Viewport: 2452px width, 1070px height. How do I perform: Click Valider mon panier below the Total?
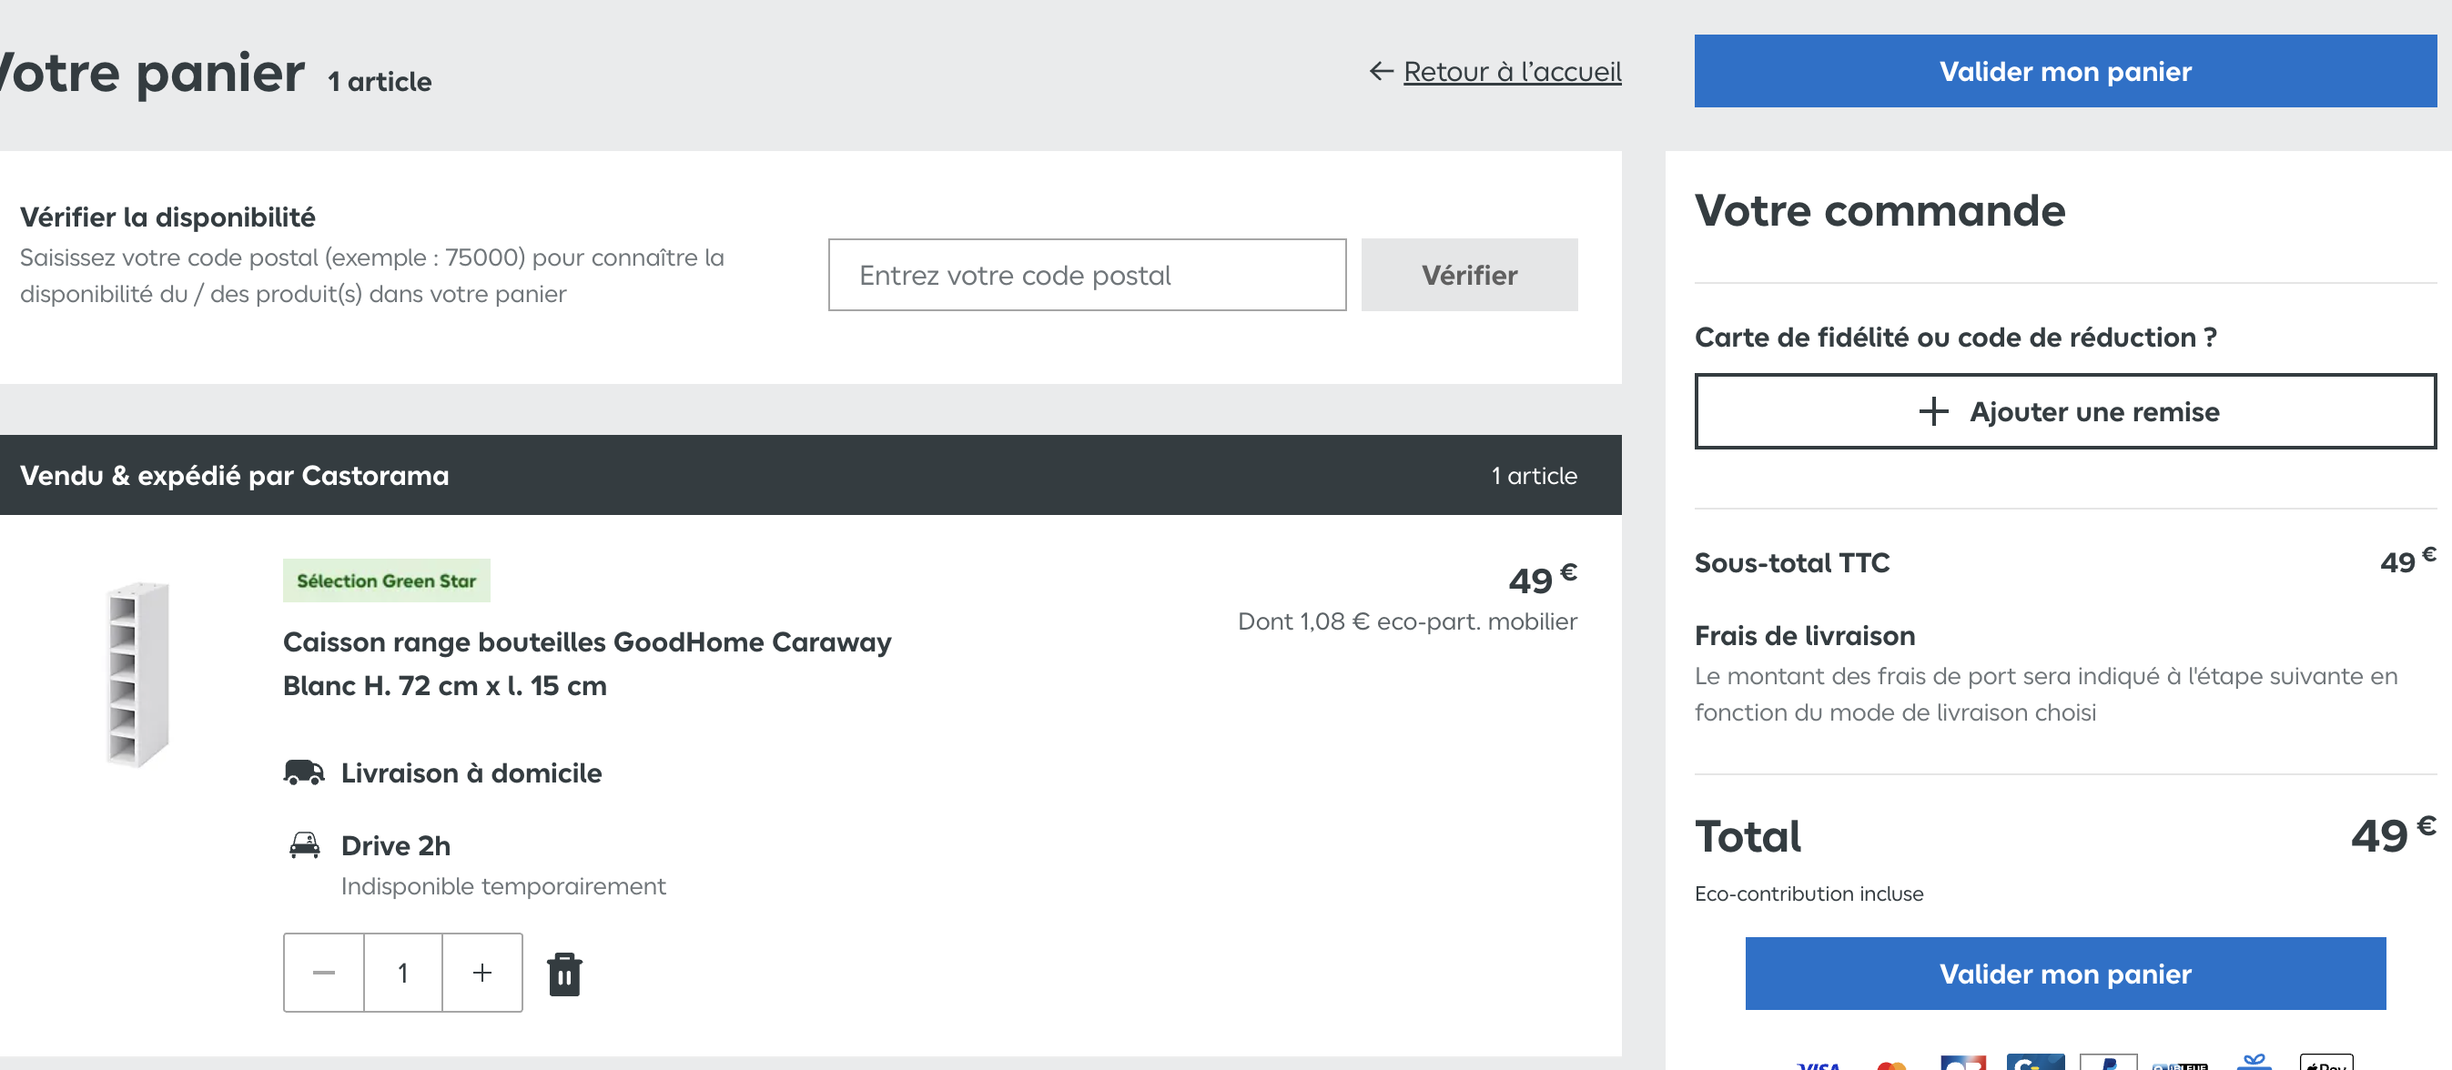point(2064,973)
